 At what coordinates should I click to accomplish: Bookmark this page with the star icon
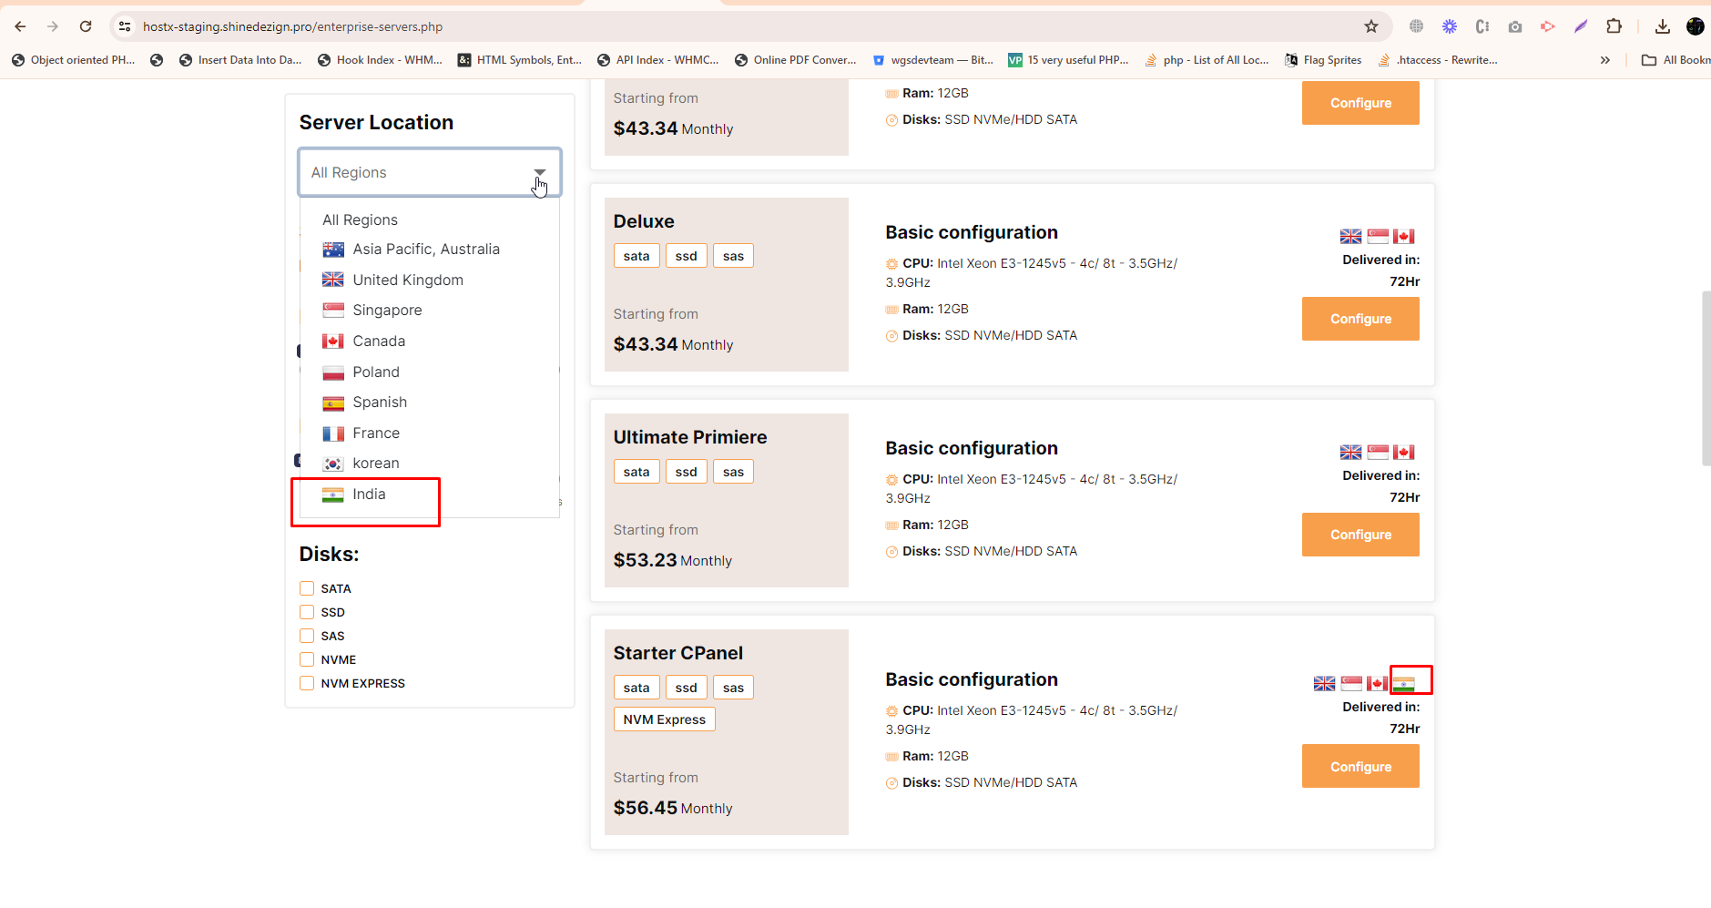1371,26
